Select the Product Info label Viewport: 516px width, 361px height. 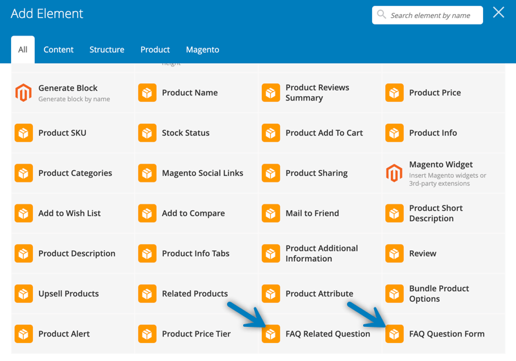[433, 133]
